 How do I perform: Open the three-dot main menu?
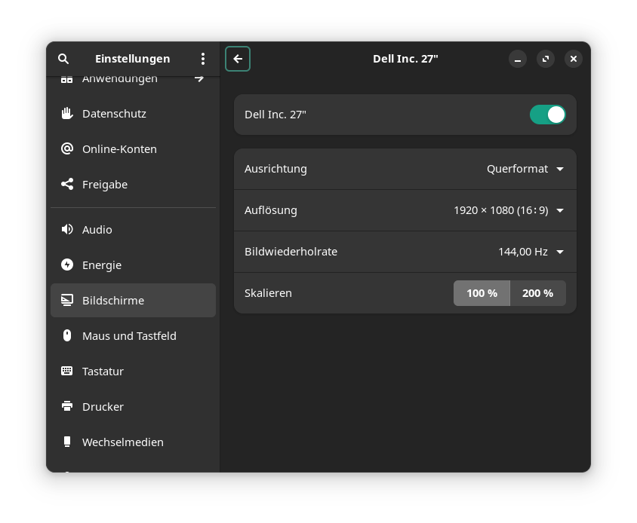click(x=203, y=59)
